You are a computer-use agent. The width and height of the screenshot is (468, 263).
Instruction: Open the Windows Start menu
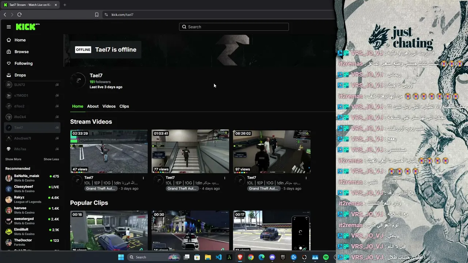(x=121, y=257)
